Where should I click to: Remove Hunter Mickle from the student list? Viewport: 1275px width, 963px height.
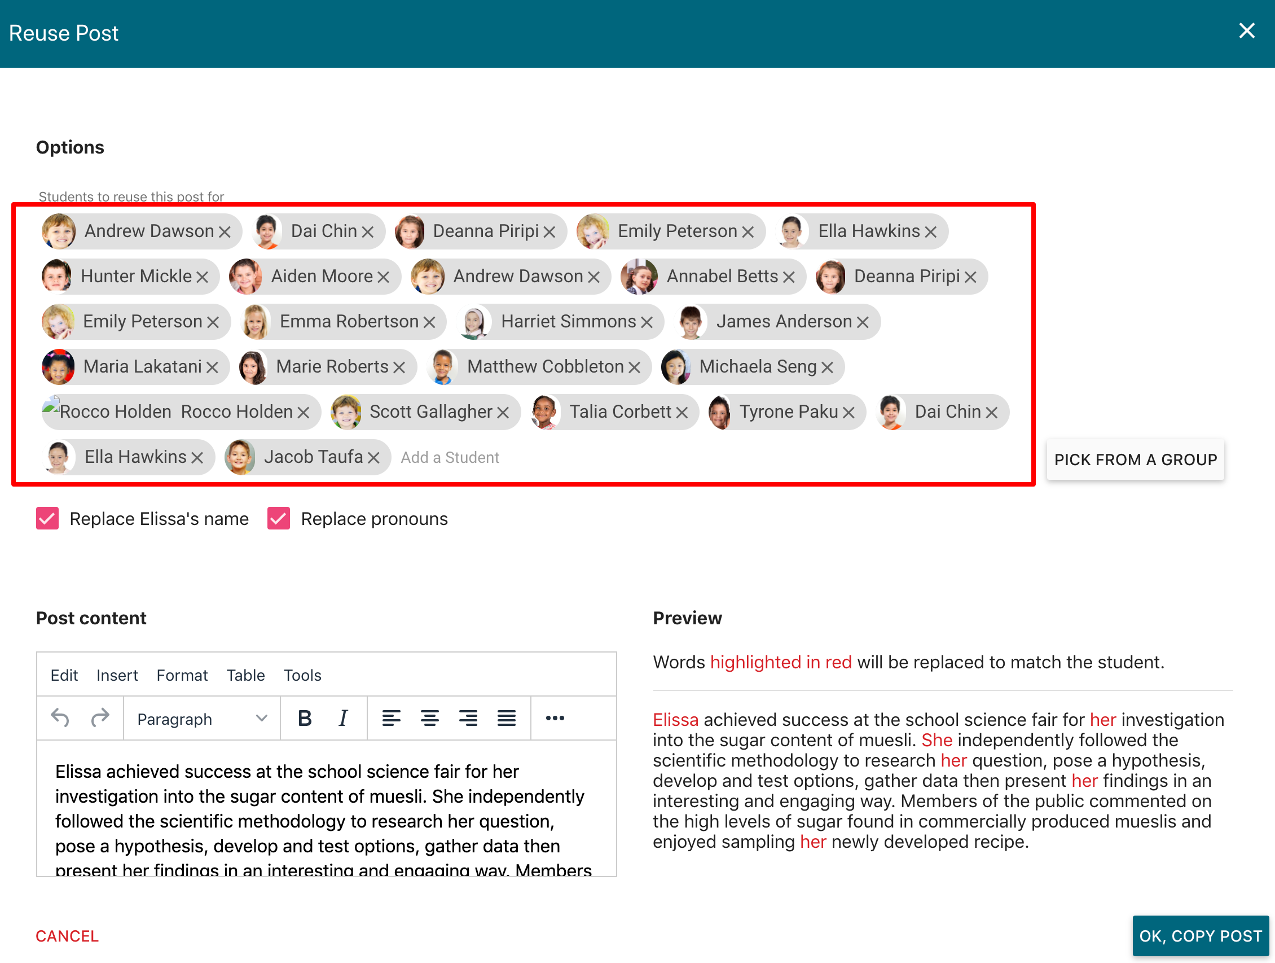203,277
